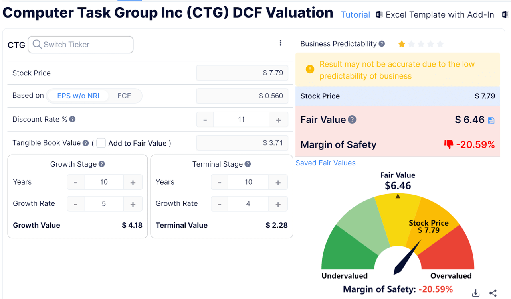511x299 pixels.
Task: Click the Growth Stage Years value field
Action: [x=104, y=182]
